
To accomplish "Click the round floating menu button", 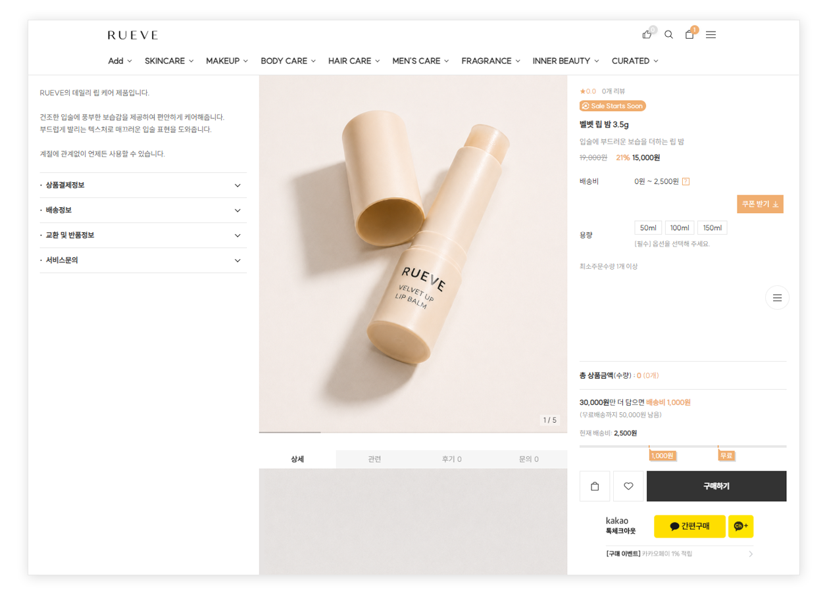I will pyautogui.click(x=777, y=298).
